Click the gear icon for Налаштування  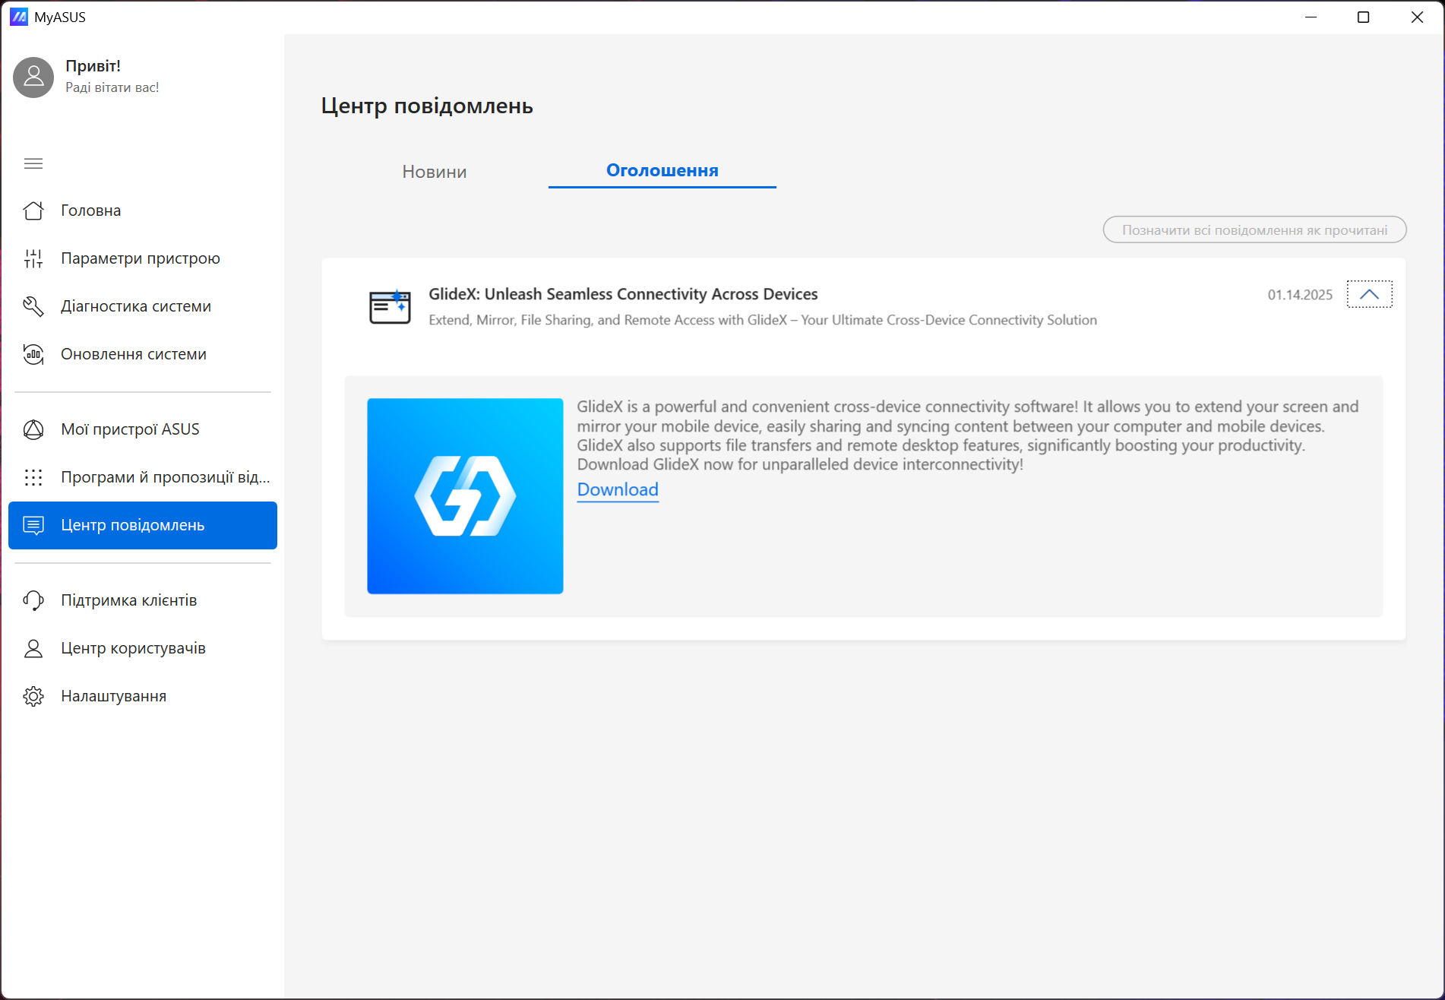pyautogui.click(x=33, y=696)
